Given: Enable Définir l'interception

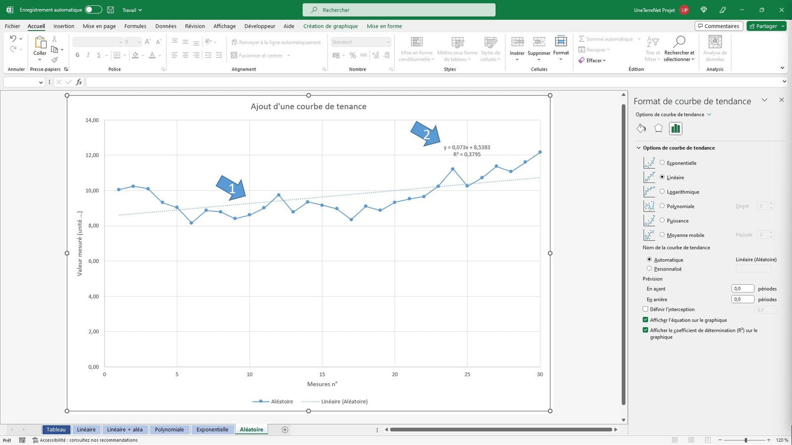Looking at the screenshot, I should (645, 309).
